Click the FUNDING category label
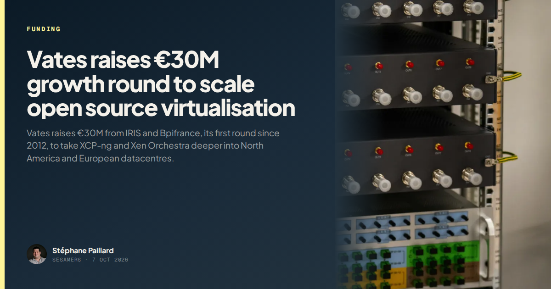Image resolution: width=551 pixels, height=289 pixels. pyautogui.click(x=44, y=29)
